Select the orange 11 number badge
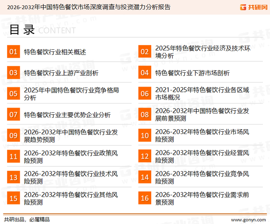The width and height of the screenshot is (270, 224). click(x=13, y=156)
